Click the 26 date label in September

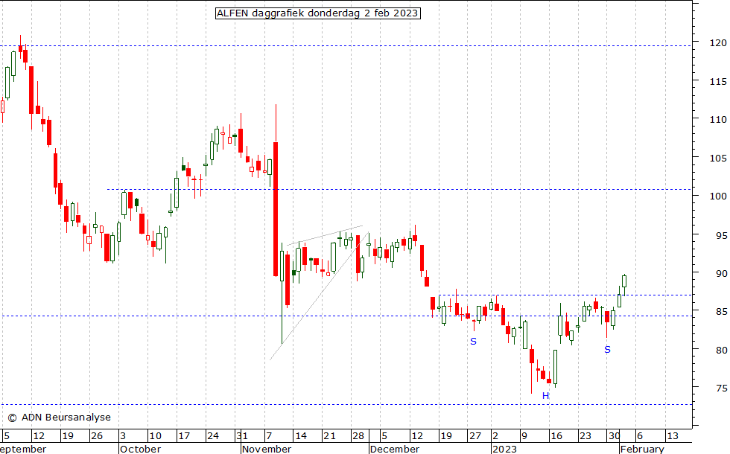(x=97, y=436)
